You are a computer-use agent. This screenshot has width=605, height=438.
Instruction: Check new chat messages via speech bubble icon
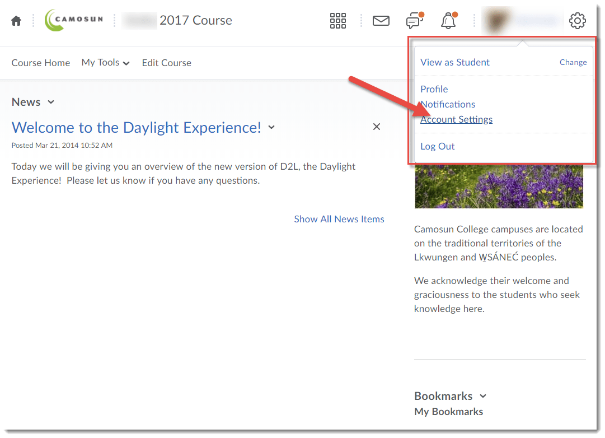(x=415, y=21)
